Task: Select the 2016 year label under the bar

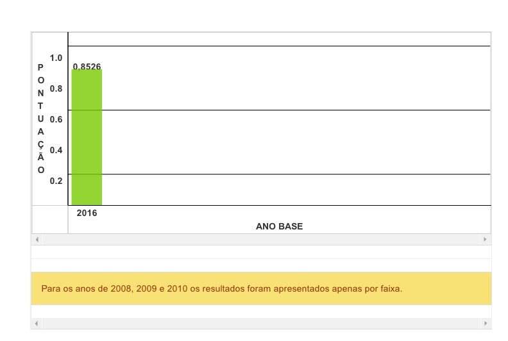Action: 87,213
